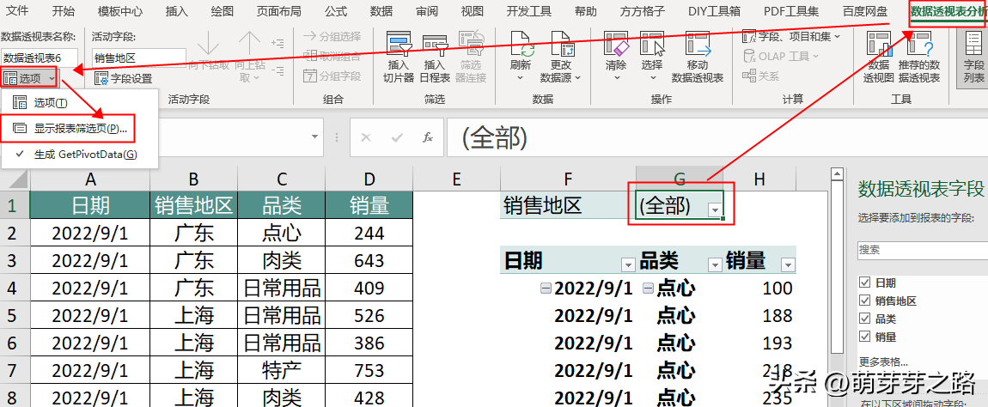Expand Fields, Items & Sets (字段、项目和集)
Image resolution: width=988 pixels, height=407 pixels.
click(x=791, y=37)
